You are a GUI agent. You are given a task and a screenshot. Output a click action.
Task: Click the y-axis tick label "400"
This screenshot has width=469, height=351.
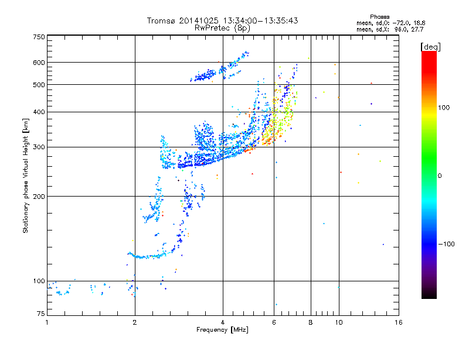coord(39,112)
